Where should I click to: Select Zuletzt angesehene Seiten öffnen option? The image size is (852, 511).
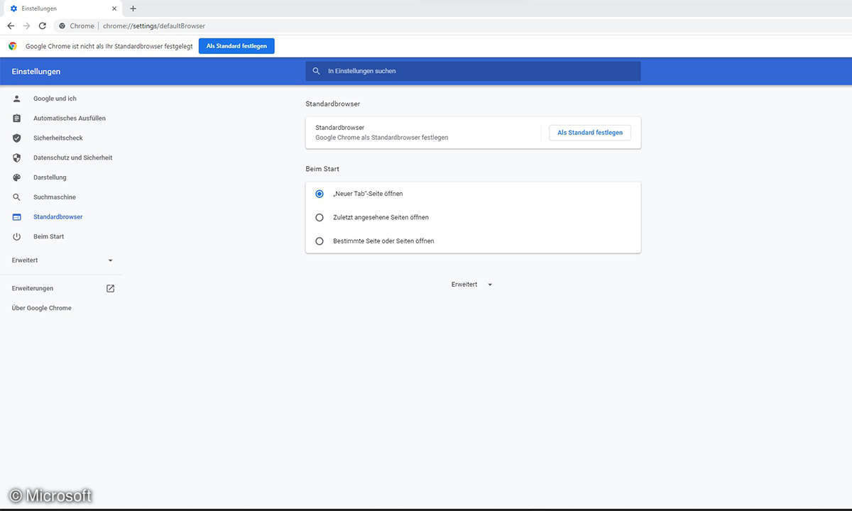319,217
